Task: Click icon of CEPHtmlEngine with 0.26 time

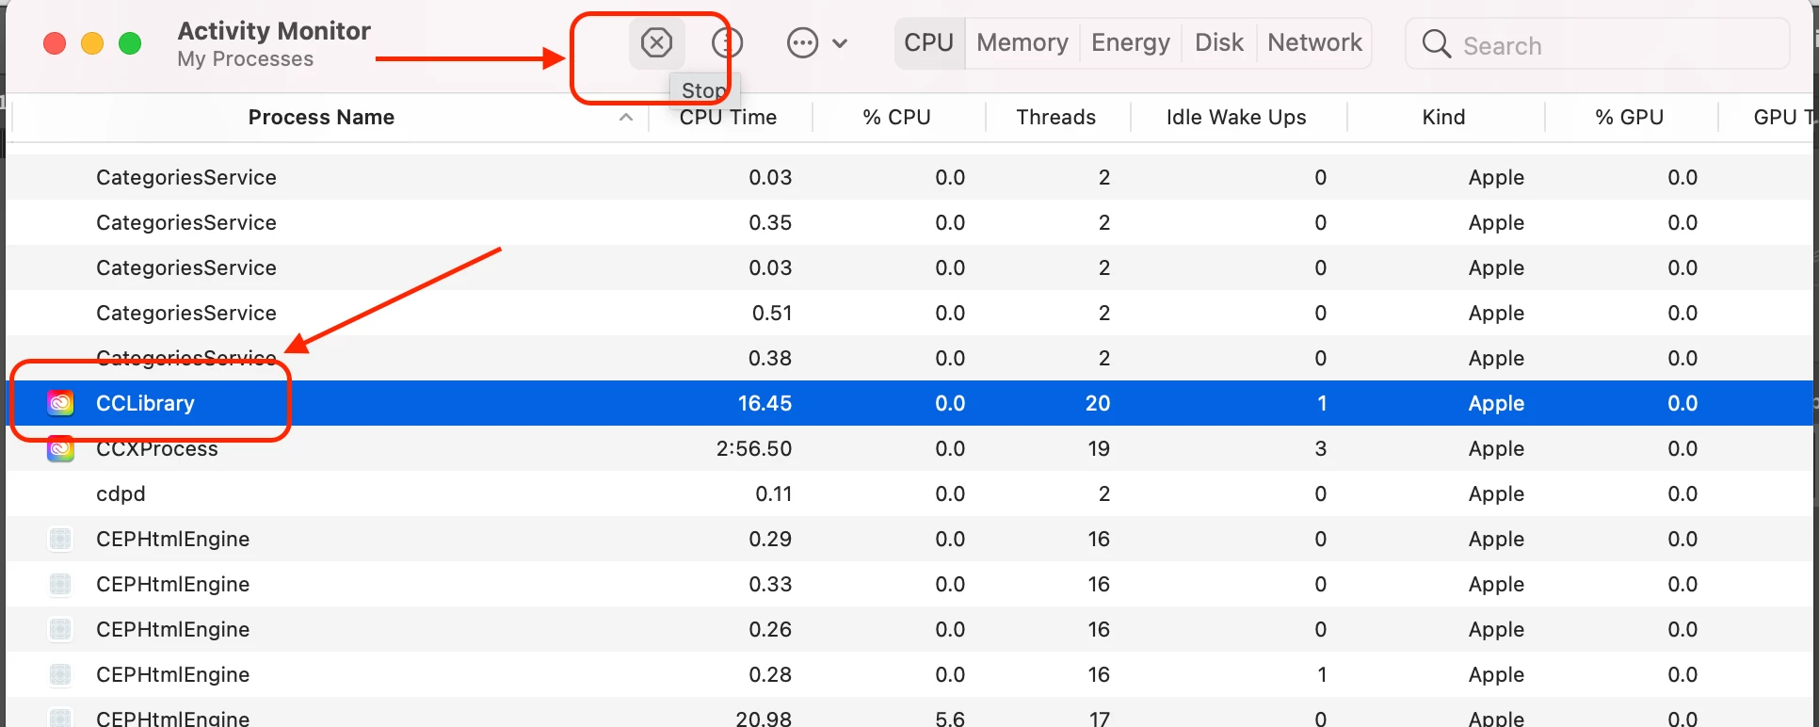Action: (60, 629)
